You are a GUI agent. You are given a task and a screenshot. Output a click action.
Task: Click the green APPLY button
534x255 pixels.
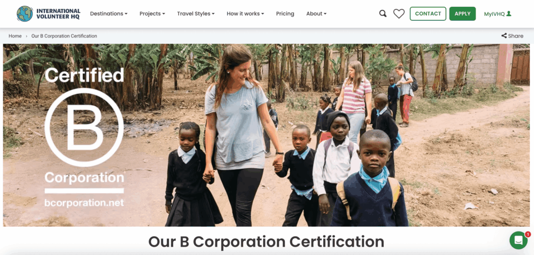463,14
